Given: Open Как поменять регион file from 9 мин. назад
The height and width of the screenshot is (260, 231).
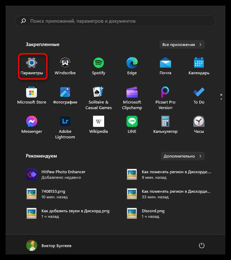Looking at the screenshot, I should coord(169,175).
